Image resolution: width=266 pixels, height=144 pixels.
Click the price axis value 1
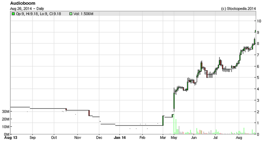point(258,123)
